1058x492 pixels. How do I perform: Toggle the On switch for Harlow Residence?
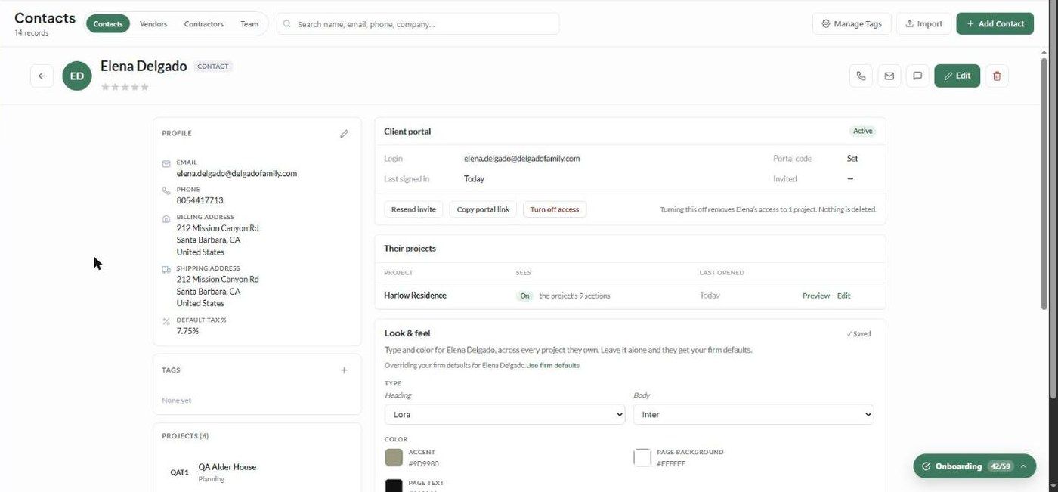[x=524, y=296]
